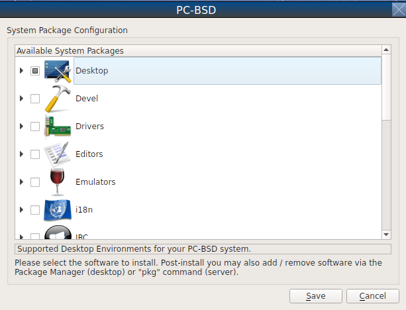Select the Drivers row label
The width and height of the screenshot is (406, 310).
click(89, 127)
